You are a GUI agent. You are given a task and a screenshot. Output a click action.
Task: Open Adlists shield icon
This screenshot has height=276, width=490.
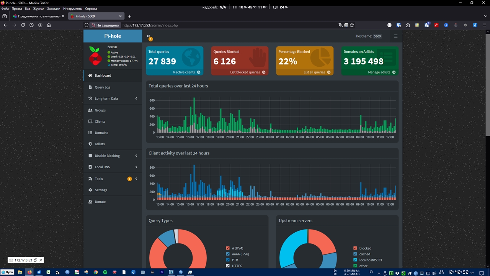(90, 144)
